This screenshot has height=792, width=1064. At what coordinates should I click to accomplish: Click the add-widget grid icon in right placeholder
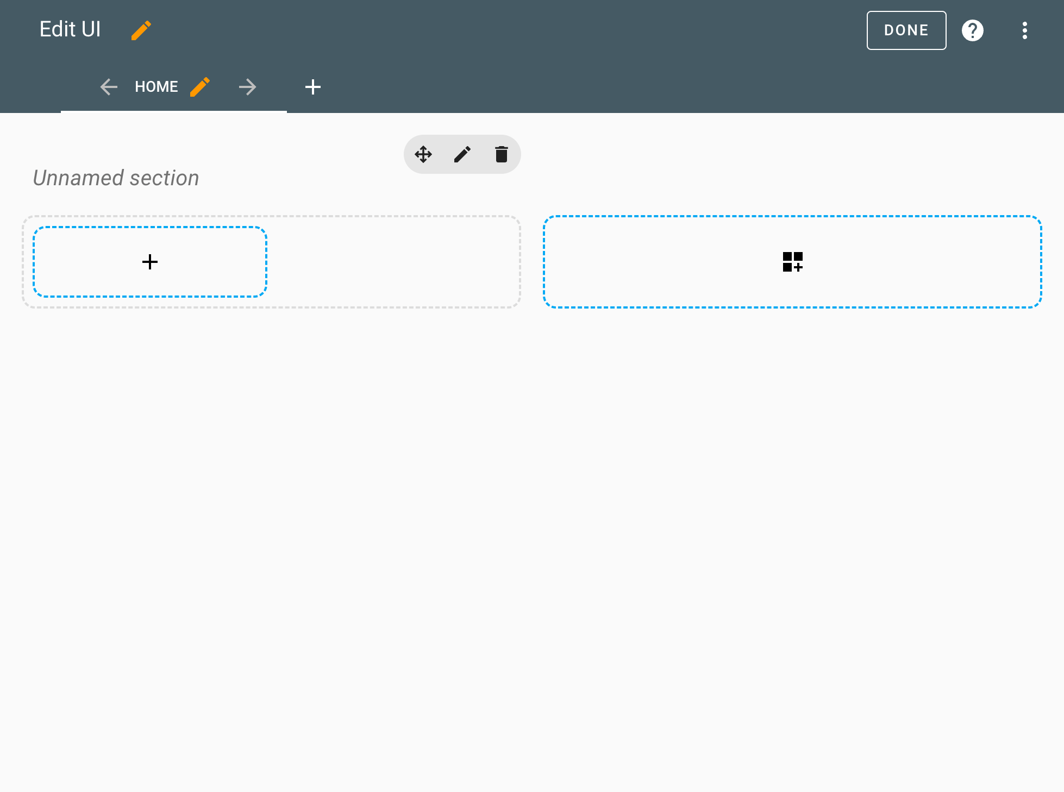click(x=793, y=262)
